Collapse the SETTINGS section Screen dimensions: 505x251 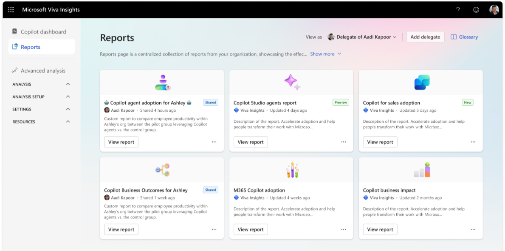tap(68, 109)
